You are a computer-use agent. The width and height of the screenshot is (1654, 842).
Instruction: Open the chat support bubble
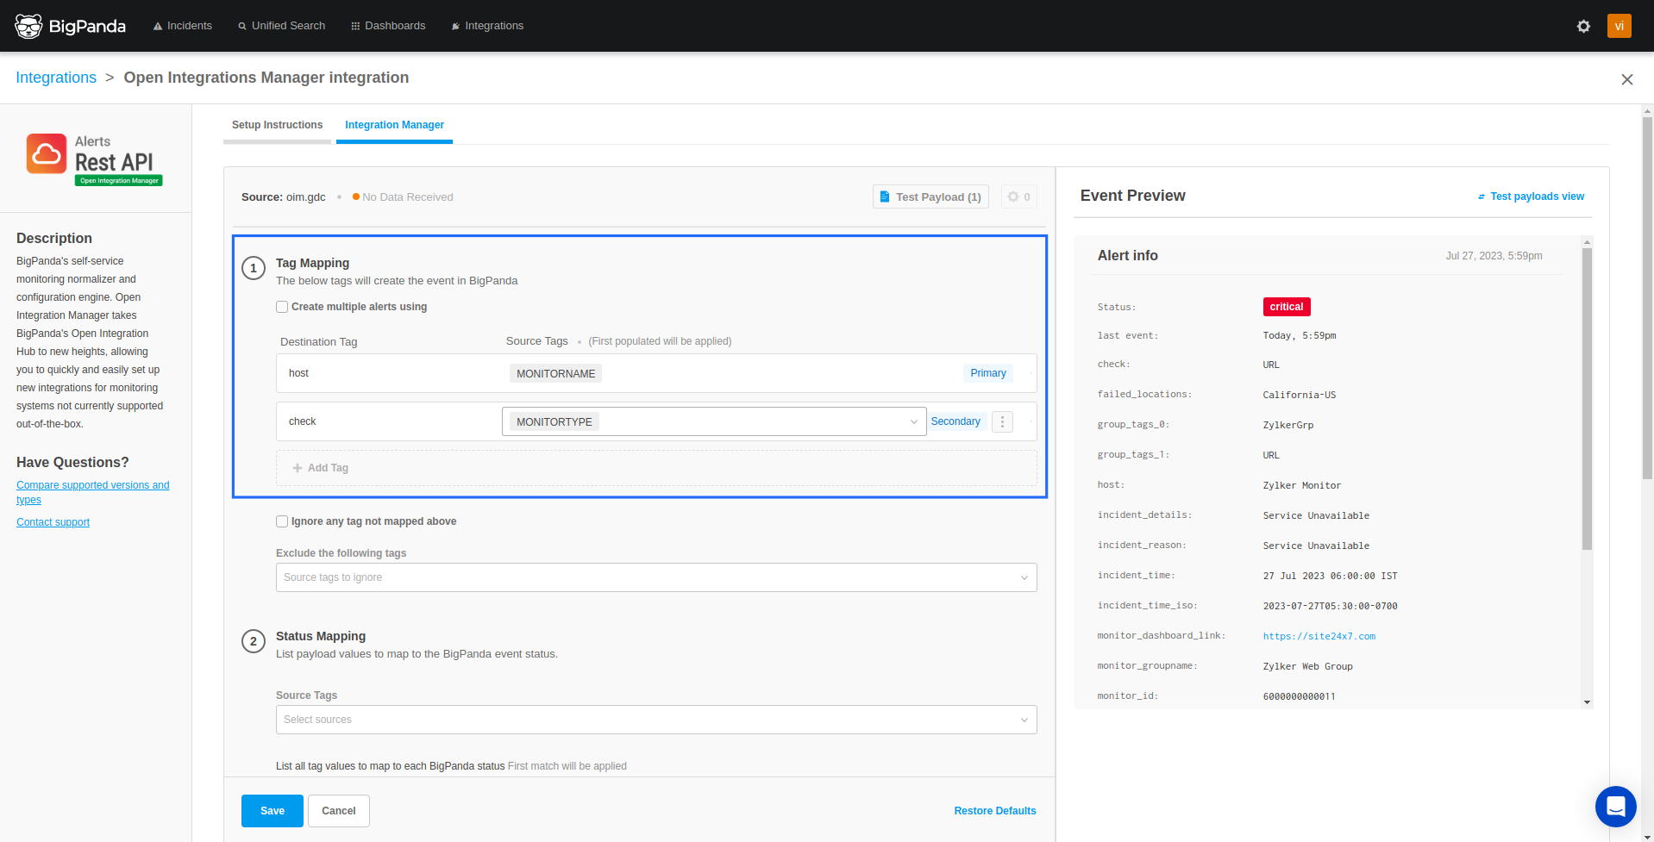point(1615,807)
